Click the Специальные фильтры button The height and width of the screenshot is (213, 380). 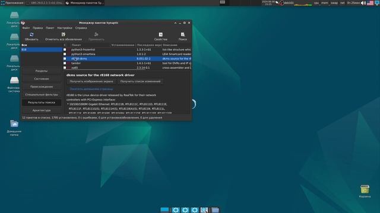point(42,95)
